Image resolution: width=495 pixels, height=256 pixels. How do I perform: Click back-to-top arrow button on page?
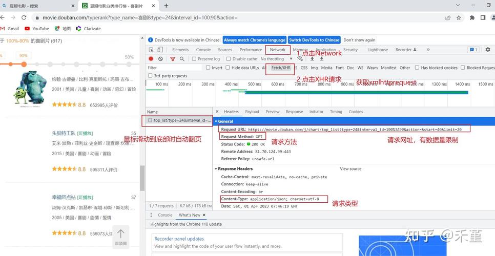point(120,237)
